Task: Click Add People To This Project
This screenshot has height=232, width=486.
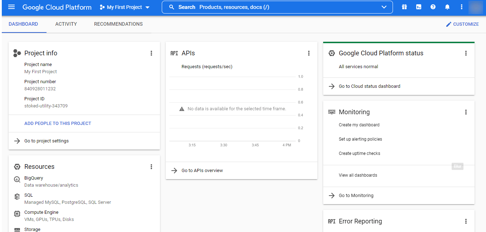Action: (58, 123)
